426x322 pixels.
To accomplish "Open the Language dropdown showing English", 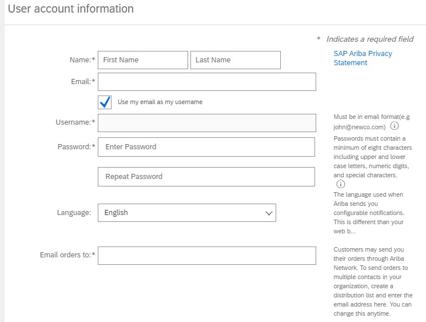I will 186,213.
